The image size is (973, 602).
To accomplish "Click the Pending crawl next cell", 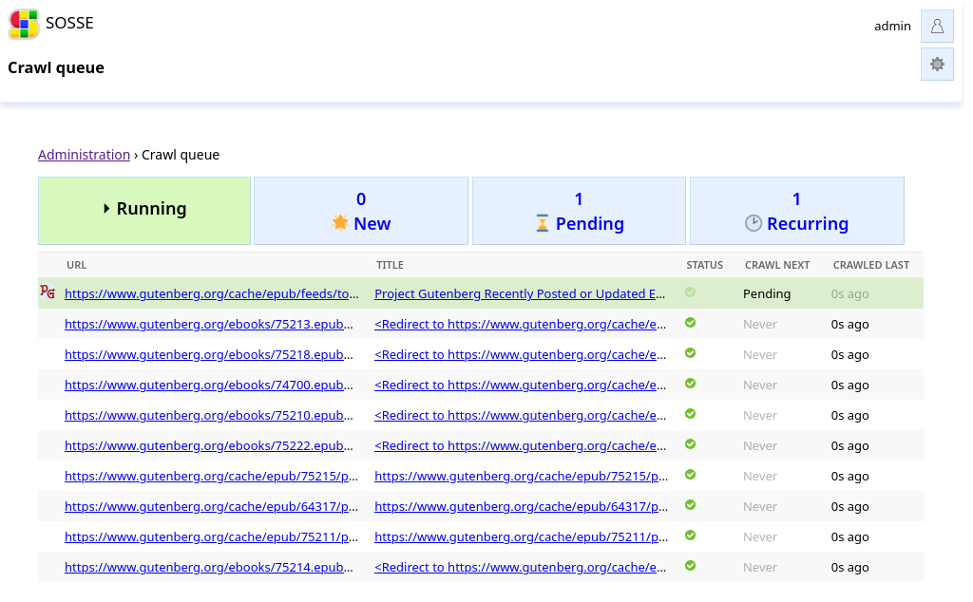I will pos(767,293).
